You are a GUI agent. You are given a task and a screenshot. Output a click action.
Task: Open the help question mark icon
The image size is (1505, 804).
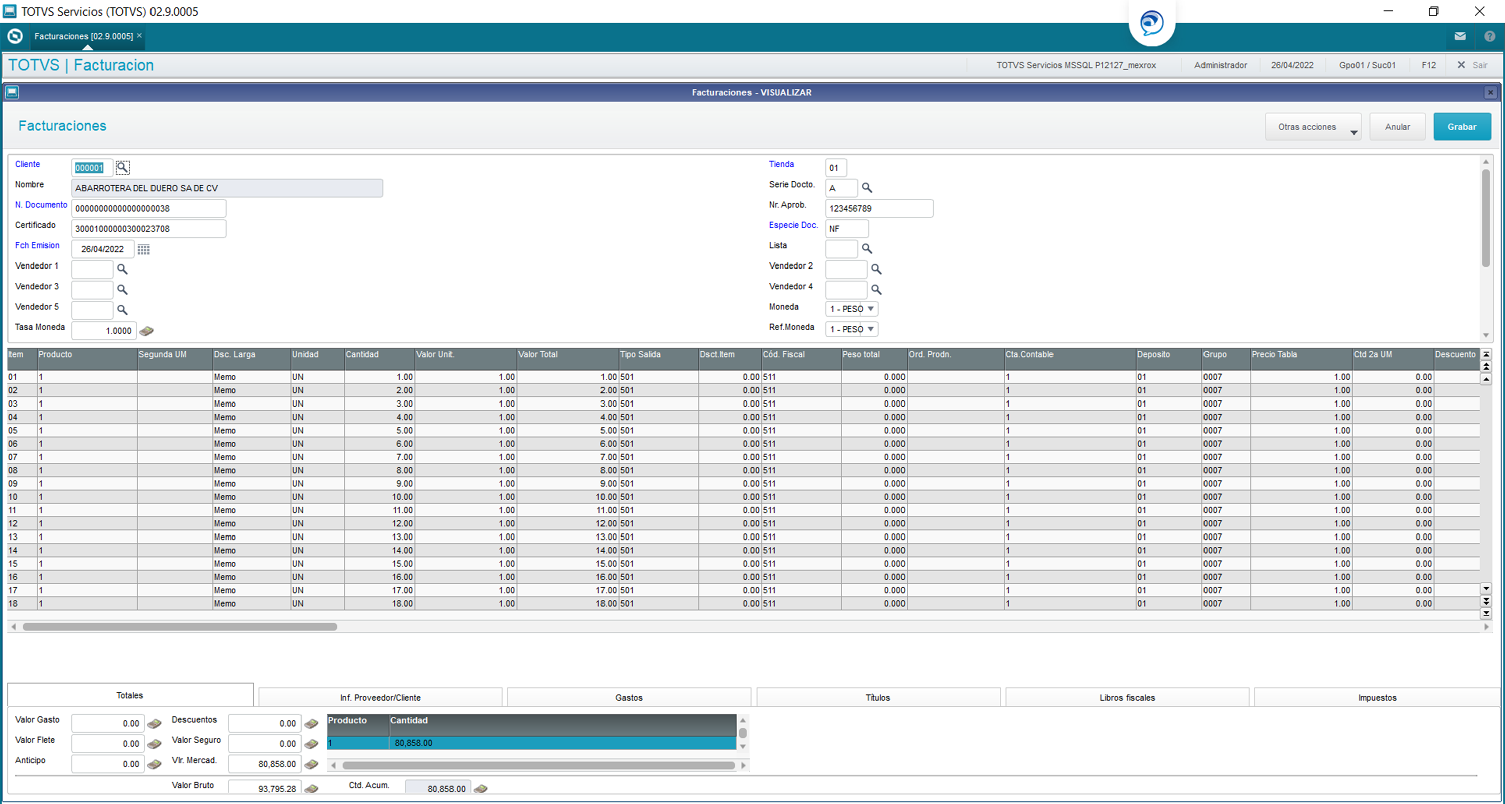point(1490,36)
